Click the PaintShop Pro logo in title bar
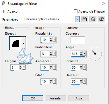Image resolution: width=109 pixels, height=104 pixels. coord(3,4)
